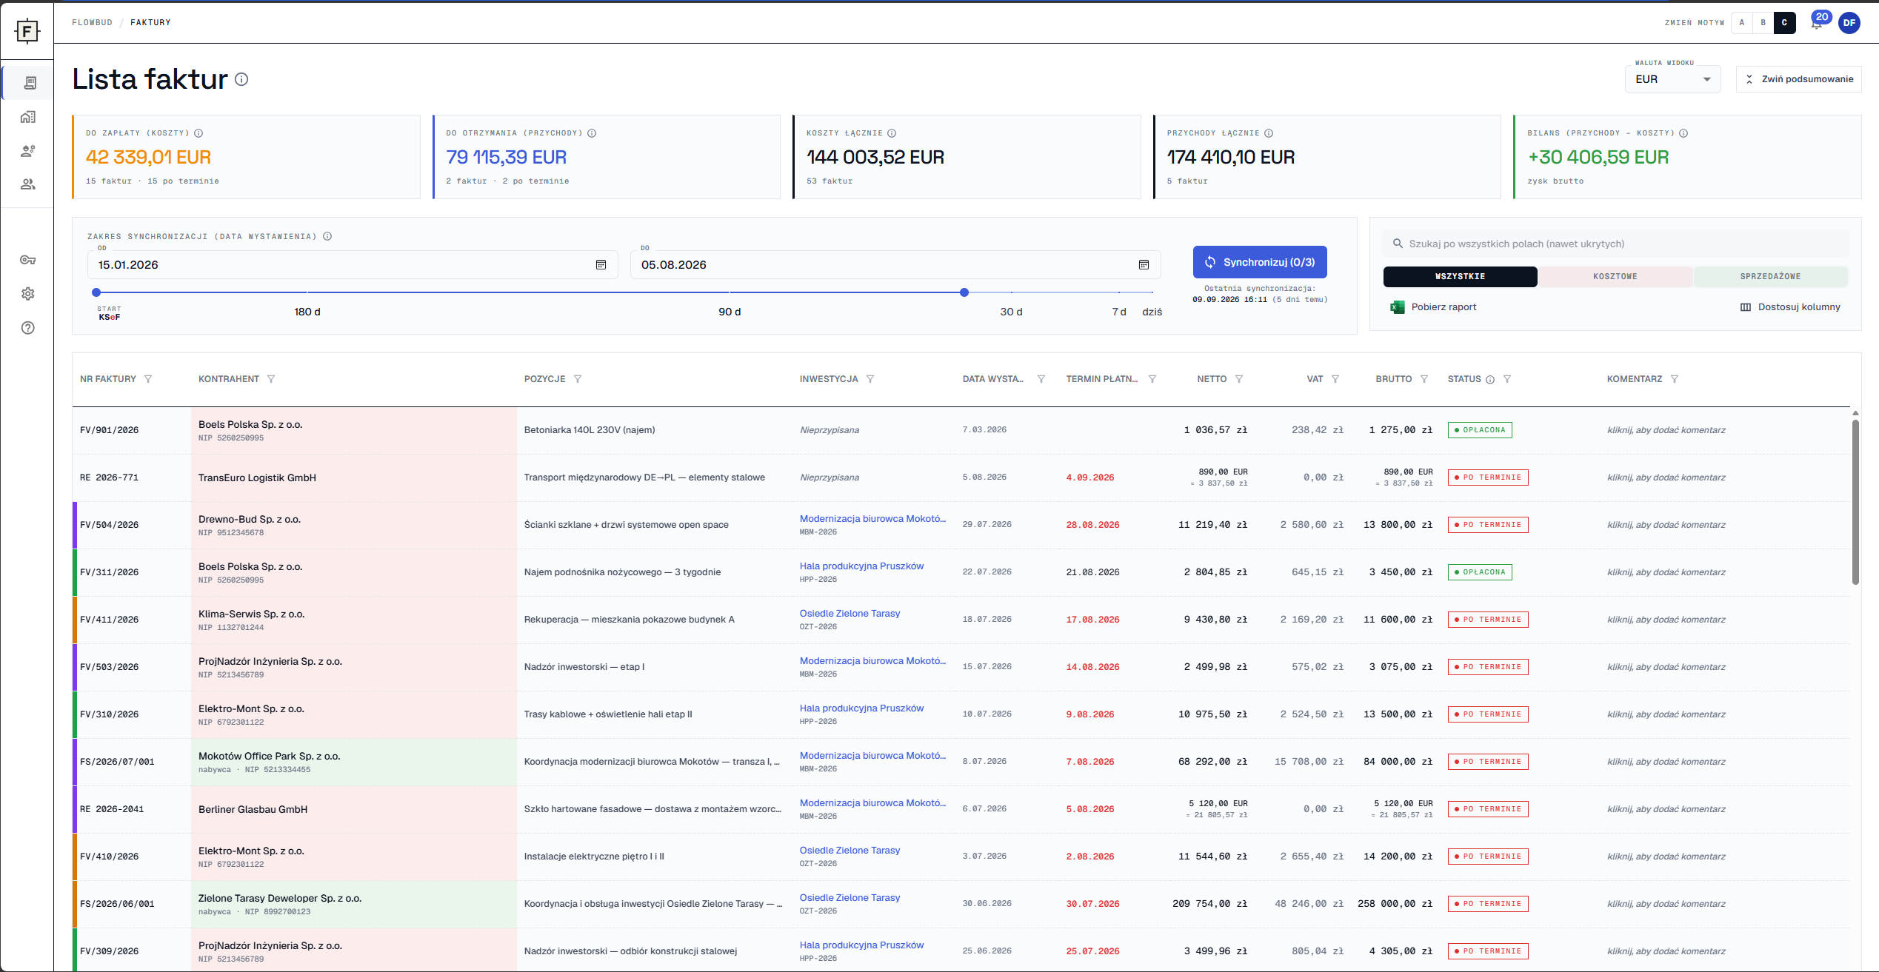Image resolution: width=1879 pixels, height=972 pixels.
Task: Add comment for invoice FV/901/2026
Action: coord(1666,430)
